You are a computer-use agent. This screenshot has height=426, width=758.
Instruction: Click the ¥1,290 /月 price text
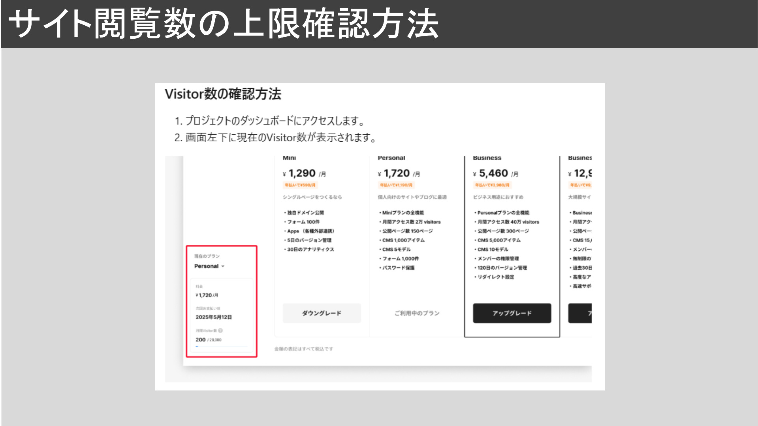[305, 173]
